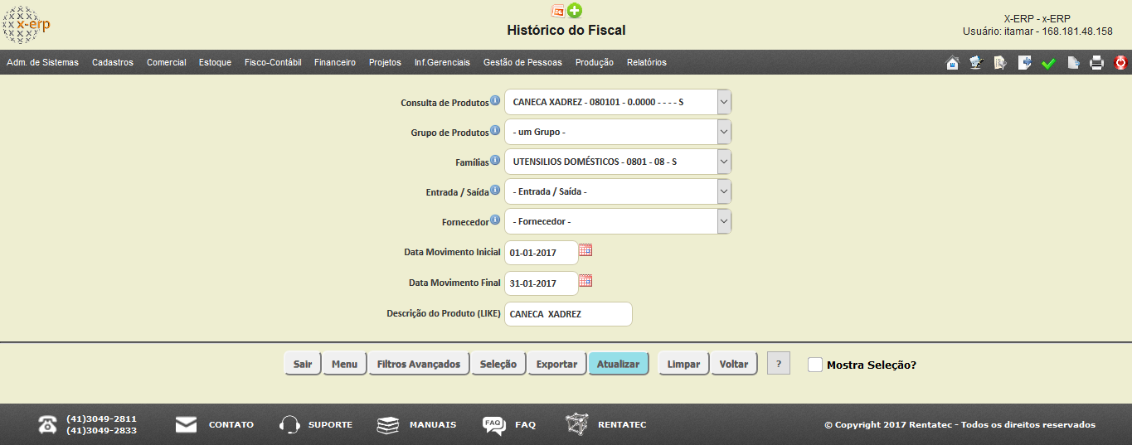Open the Projetos menu

[385, 62]
